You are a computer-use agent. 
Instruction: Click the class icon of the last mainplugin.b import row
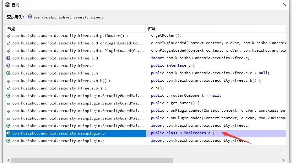click(8, 141)
